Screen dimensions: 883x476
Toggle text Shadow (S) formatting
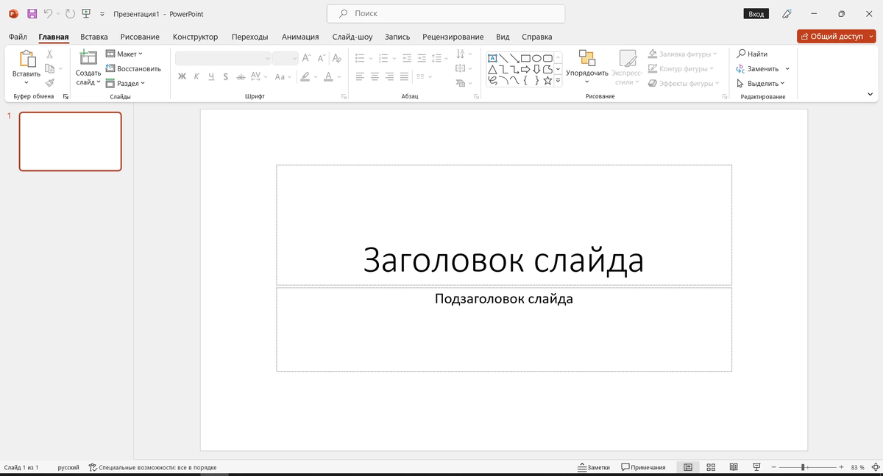tap(225, 76)
